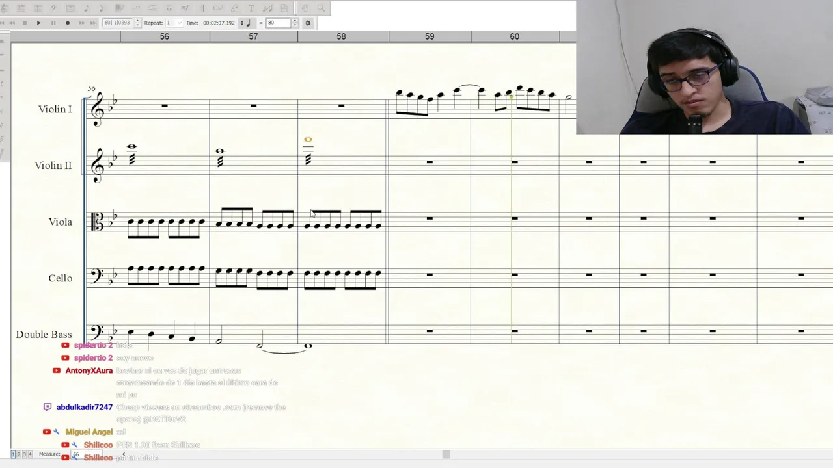
Task: Click chat username Miguel Angel
Action: [x=89, y=432]
